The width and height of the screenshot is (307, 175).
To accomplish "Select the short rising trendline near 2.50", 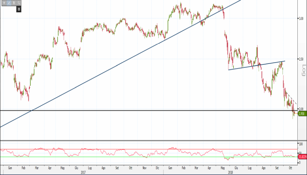I will 257,65.
